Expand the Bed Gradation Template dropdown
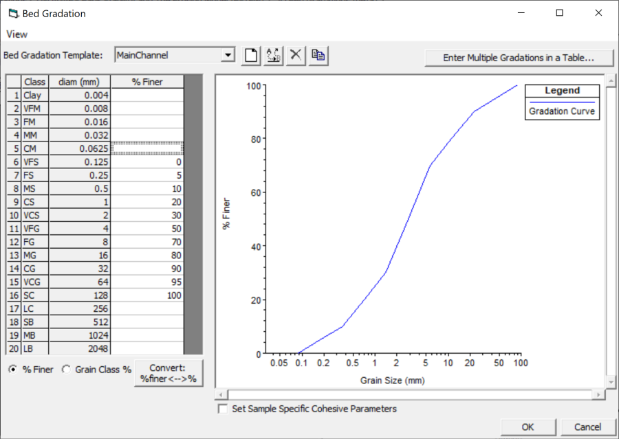The height and width of the screenshot is (439, 619). click(228, 56)
